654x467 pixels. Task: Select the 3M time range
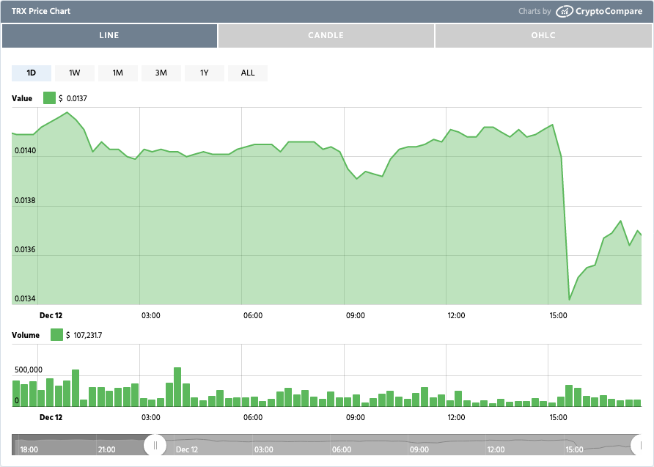pos(161,73)
